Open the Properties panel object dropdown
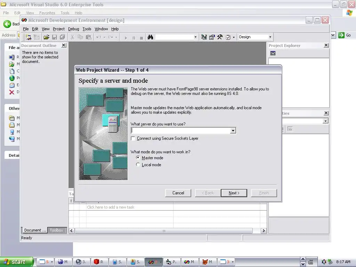Viewport: 356px width, 267px height. [325, 121]
